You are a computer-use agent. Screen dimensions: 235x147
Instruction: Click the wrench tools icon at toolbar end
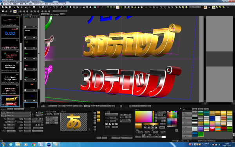tap(228, 7)
